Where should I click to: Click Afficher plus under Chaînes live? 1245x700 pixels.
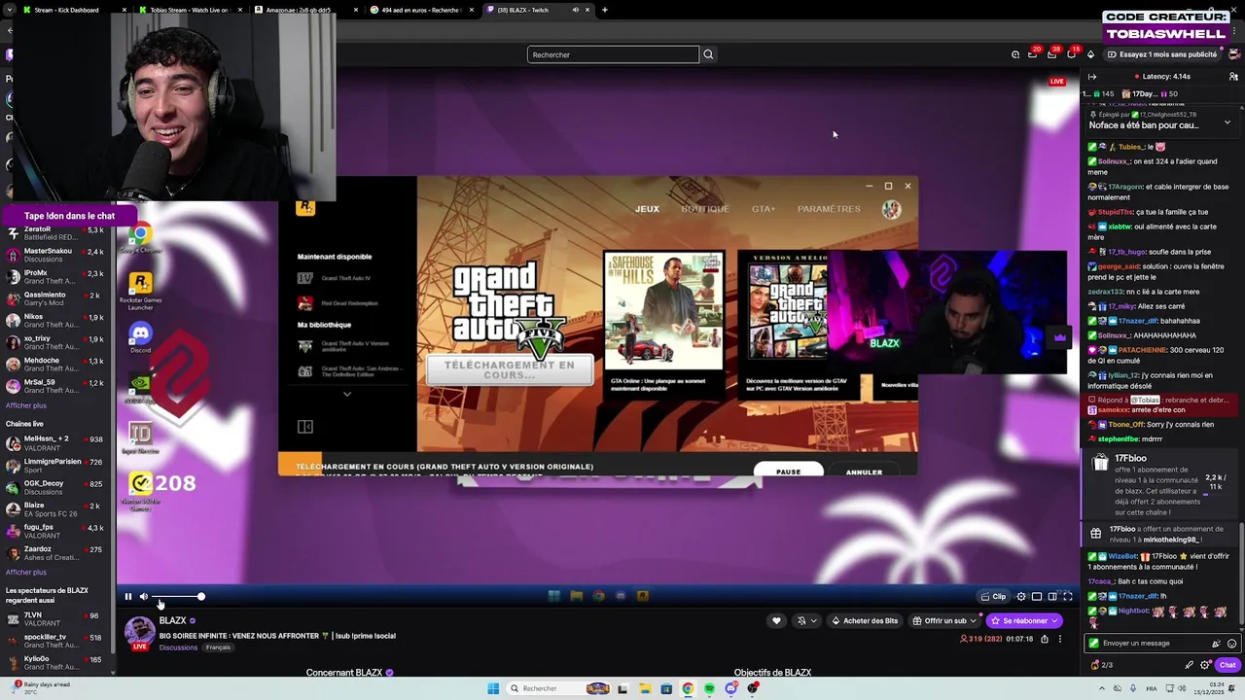click(x=26, y=572)
